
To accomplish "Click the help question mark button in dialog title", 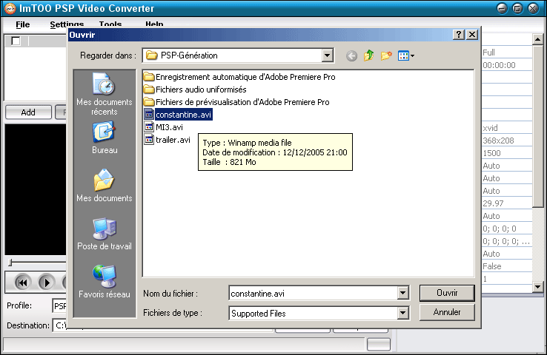I will (458, 35).
